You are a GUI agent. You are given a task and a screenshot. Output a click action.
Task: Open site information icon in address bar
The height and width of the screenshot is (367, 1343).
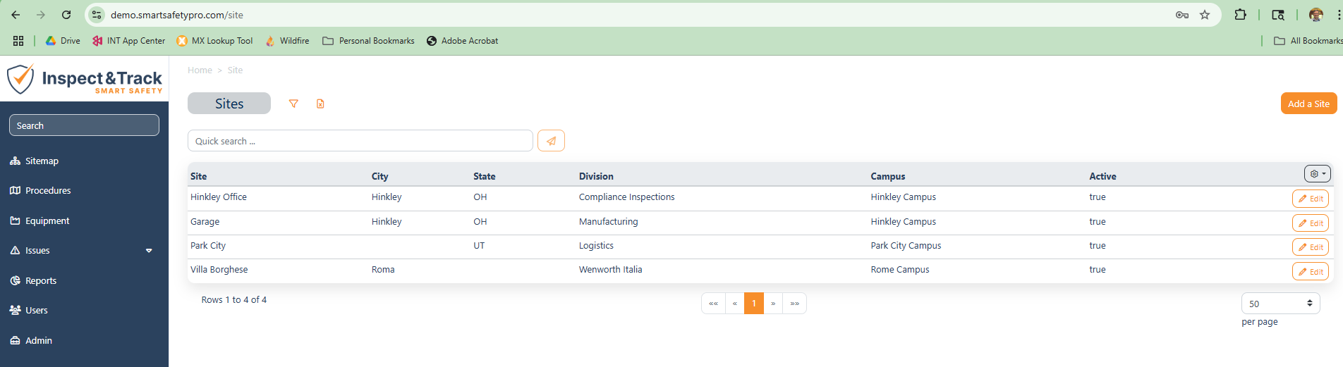(97, 15)
